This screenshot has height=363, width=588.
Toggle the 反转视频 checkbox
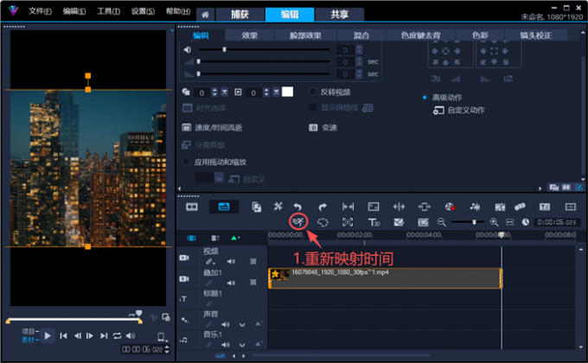pyautogui.click(x=312, y=92)
